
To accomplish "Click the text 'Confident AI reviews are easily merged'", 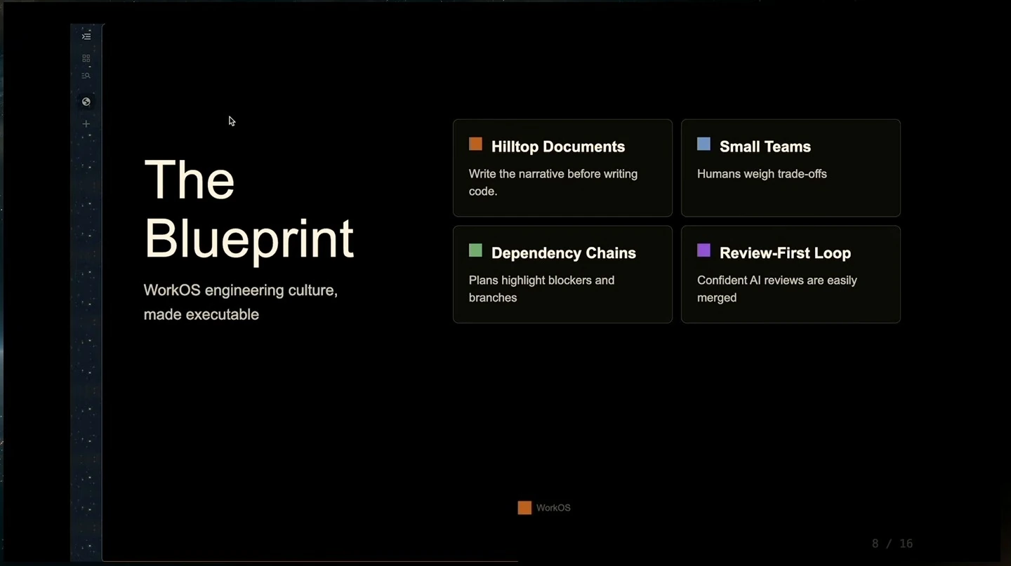I will (777, 289).
